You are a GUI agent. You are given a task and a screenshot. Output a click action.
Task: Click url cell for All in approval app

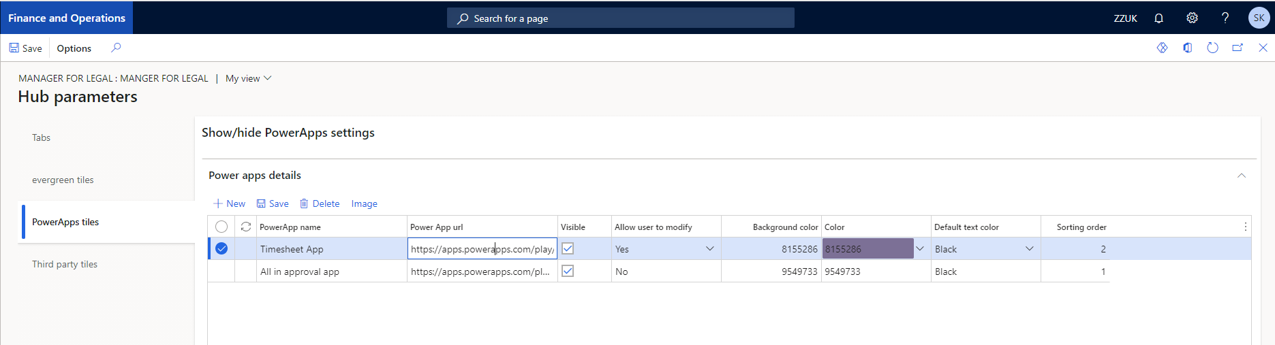(482, 271)
